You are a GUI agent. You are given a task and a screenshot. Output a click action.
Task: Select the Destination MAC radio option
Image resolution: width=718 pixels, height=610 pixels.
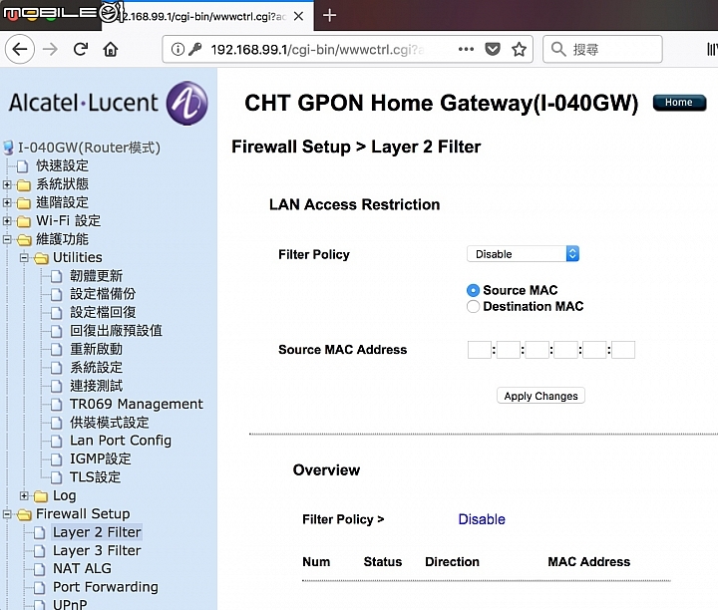pos(473,306)
